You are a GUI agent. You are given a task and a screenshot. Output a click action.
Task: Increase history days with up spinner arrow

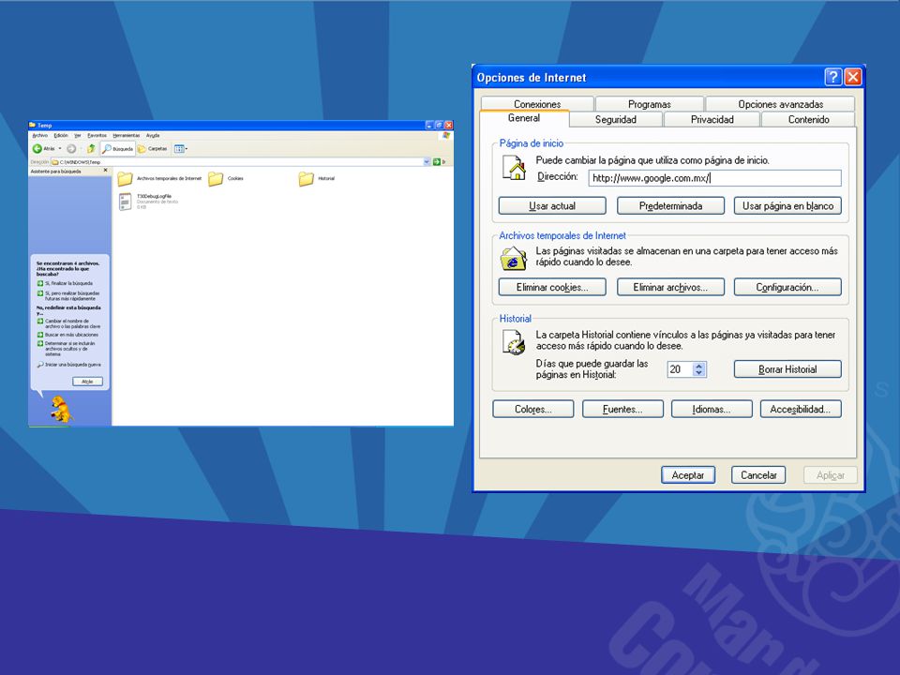[699, 366]
